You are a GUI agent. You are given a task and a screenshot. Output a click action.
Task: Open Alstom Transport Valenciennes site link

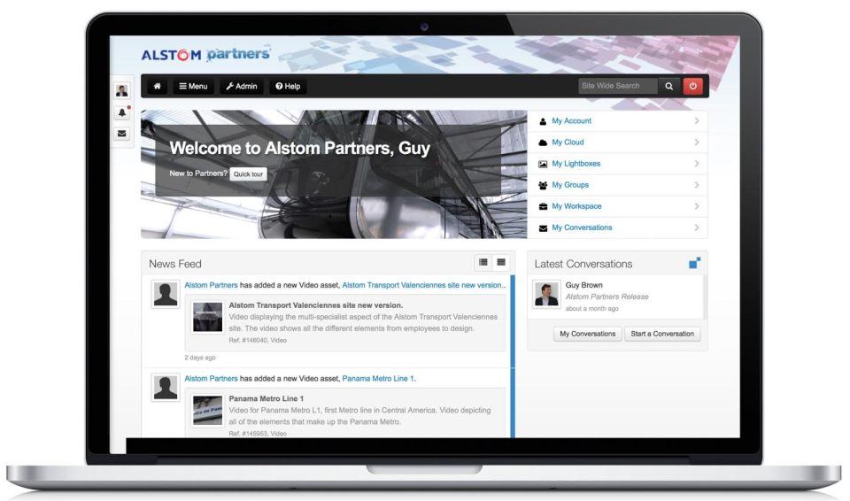coord(423,285)
